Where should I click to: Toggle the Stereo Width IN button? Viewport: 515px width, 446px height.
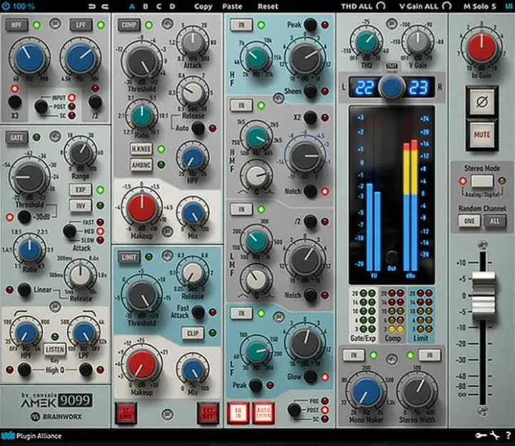(x=429, y=355)
